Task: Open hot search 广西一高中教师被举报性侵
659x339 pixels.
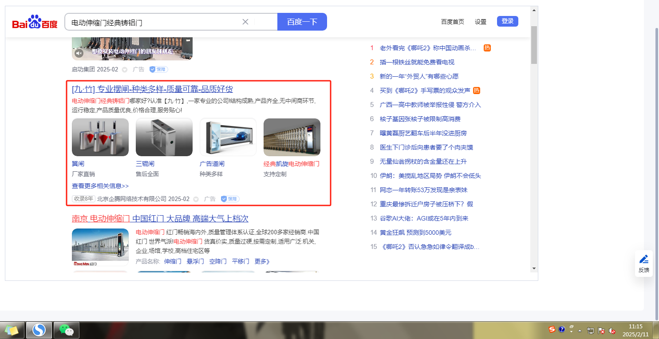Action: [430, 105]
